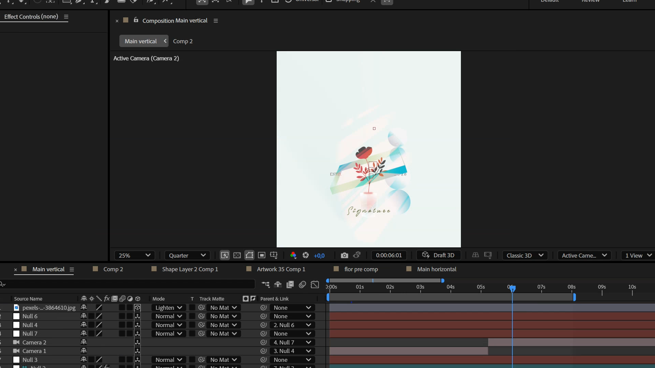
Task: Open the 25% magnification dropdown
Action: click(134, 255)
